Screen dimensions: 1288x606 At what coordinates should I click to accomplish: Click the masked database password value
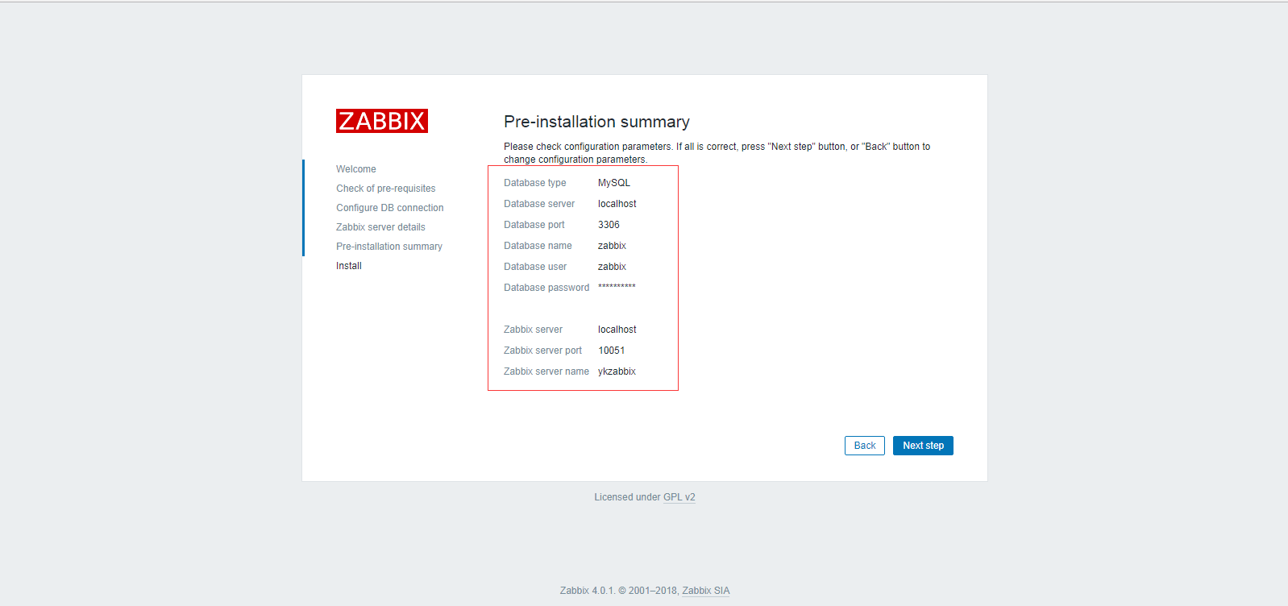point(617,287)
